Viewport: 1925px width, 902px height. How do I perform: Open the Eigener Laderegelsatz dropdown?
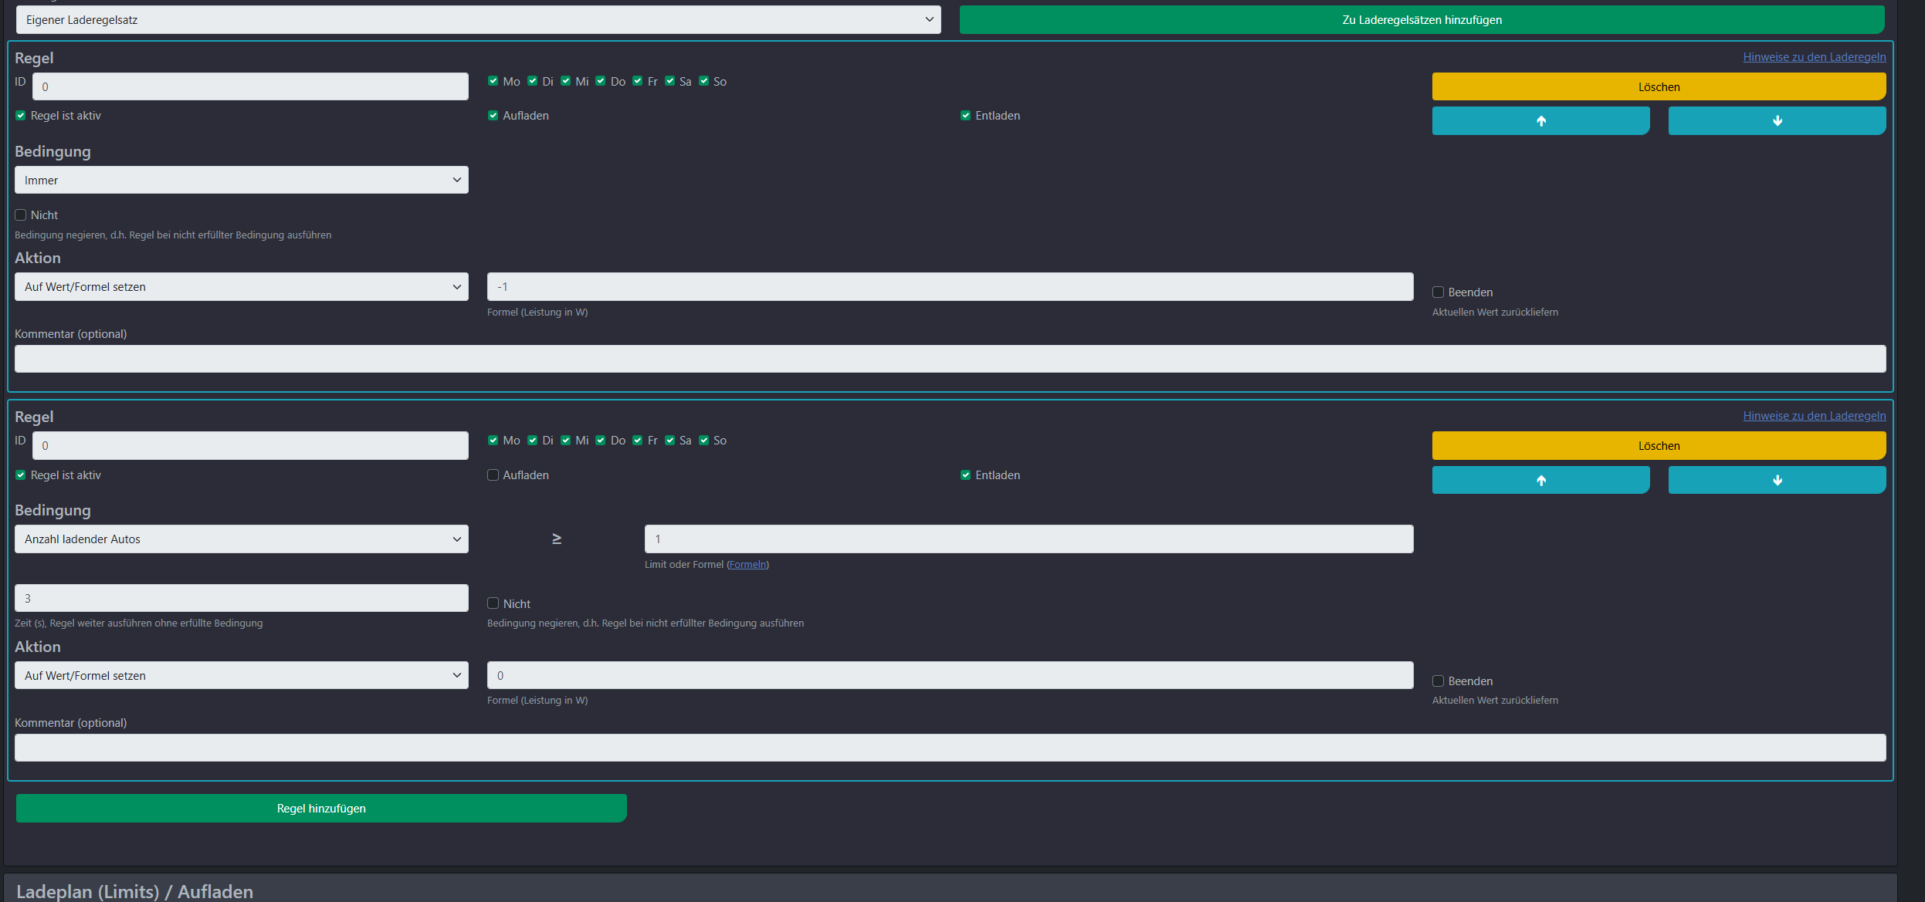point(478,20)
